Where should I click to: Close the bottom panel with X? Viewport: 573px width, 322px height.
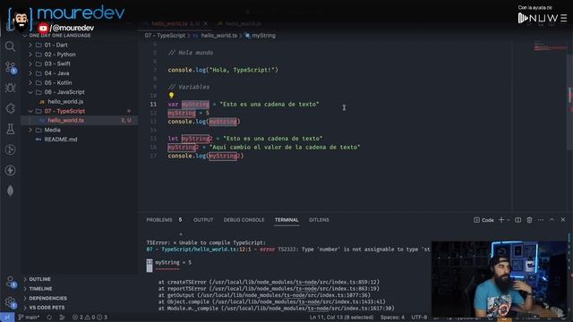[x=563, y=220]
